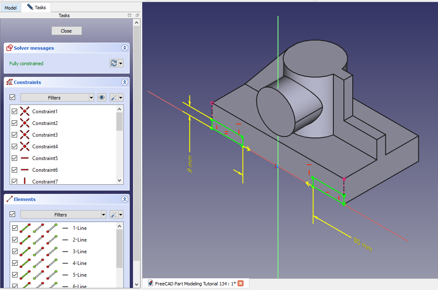Uncheck the 3-Line element checkbox

coord(15,252)
